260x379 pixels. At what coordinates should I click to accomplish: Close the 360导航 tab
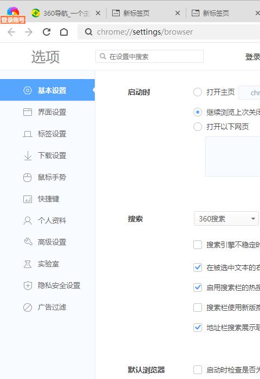[98, 13]
